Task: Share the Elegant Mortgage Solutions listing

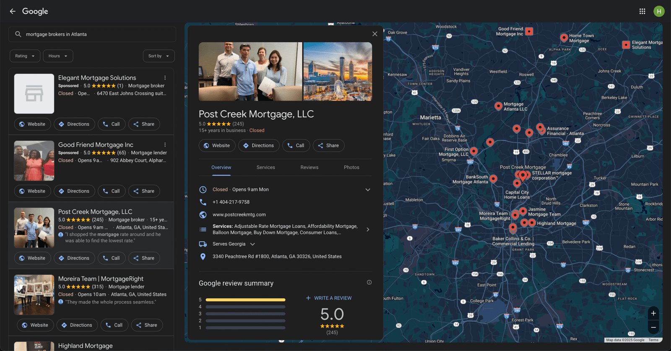Action: (144, 124)
